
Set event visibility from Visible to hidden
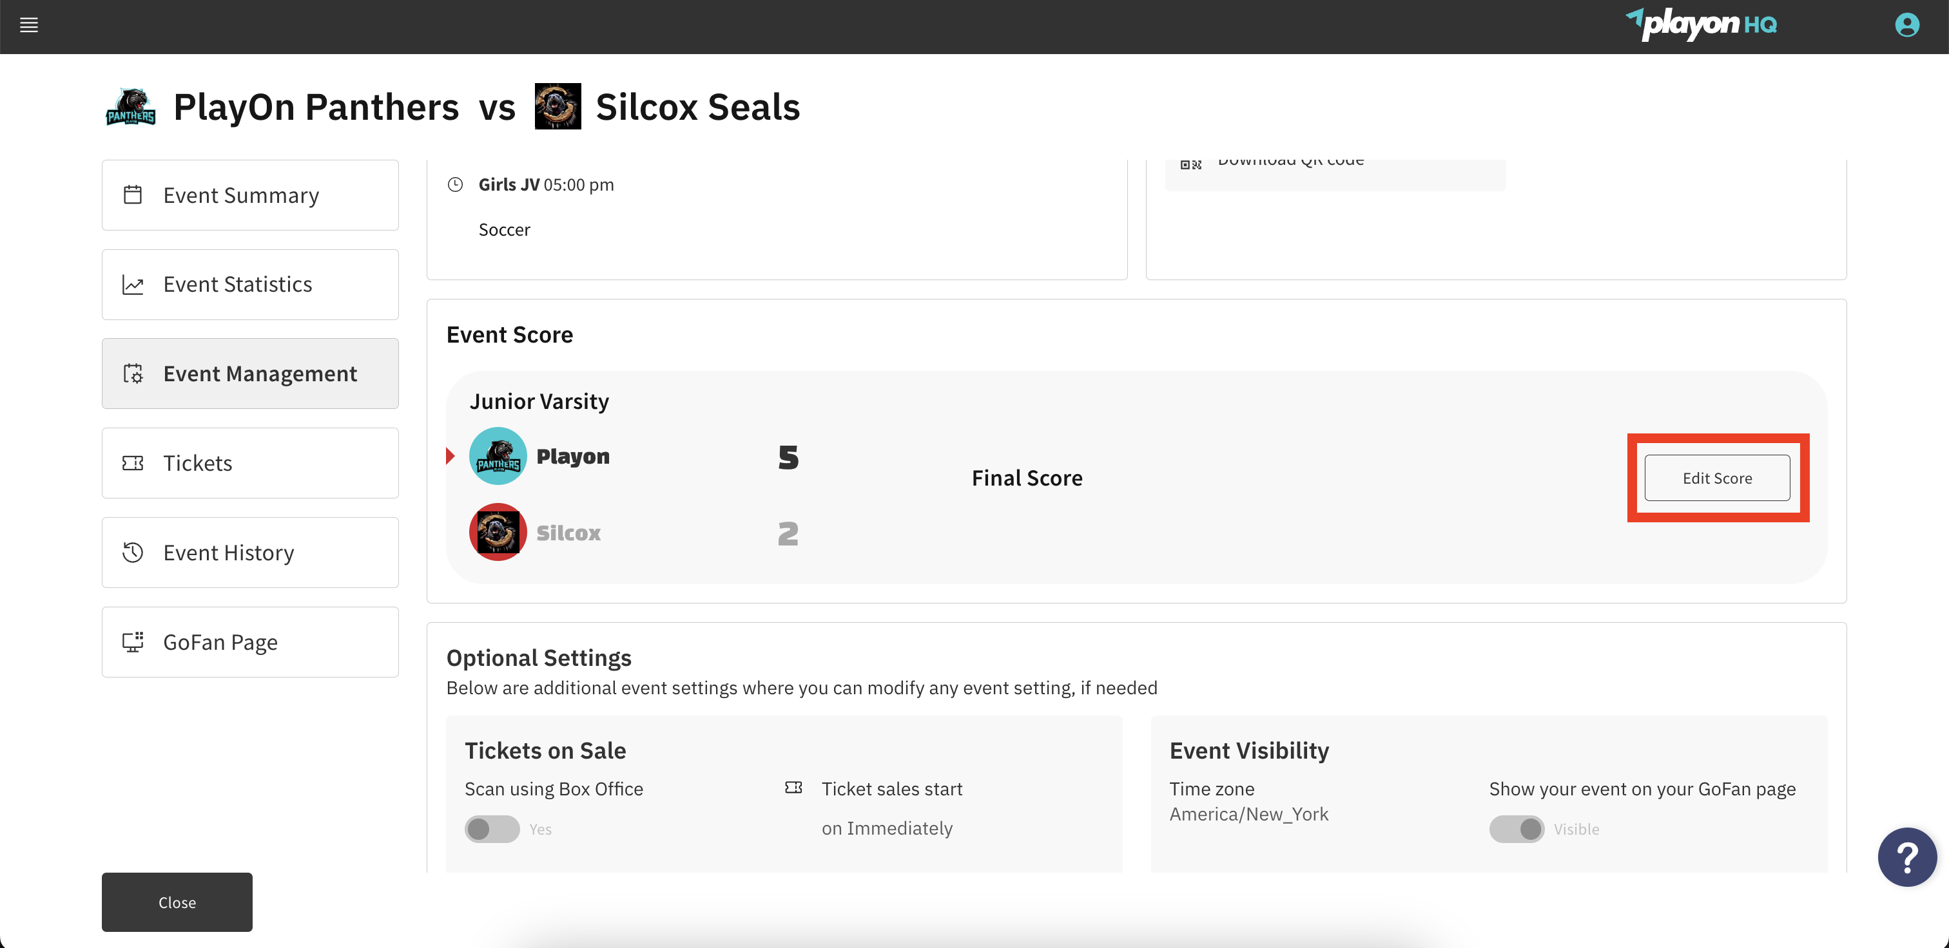click(x=1517, y=829)
